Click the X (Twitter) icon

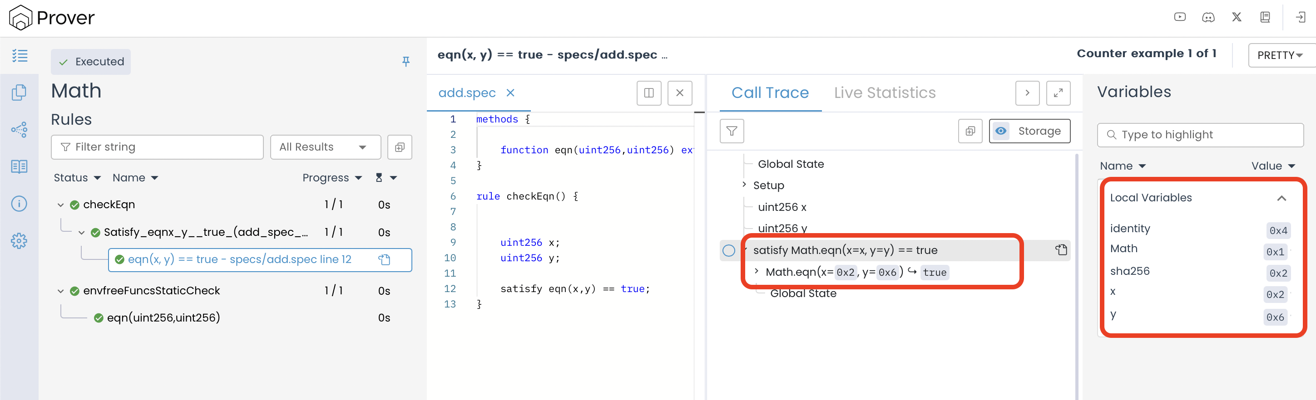coord(1236,17)
